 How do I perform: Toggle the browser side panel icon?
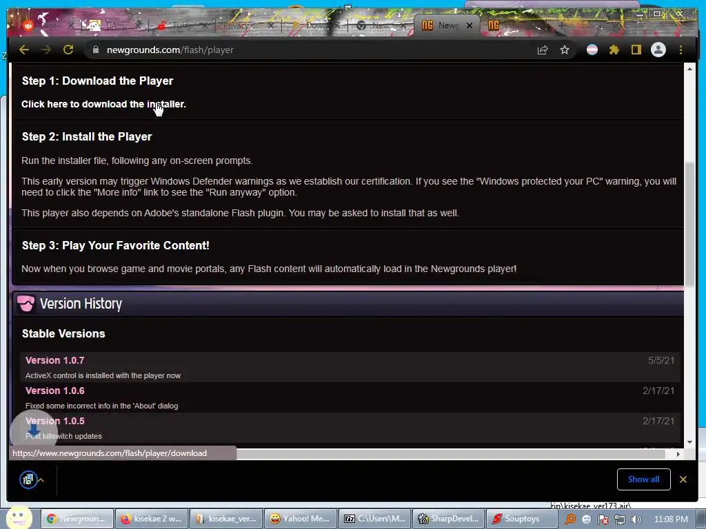636,50
